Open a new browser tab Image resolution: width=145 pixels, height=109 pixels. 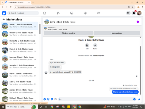pyautogui.click(x=33, y=2)
